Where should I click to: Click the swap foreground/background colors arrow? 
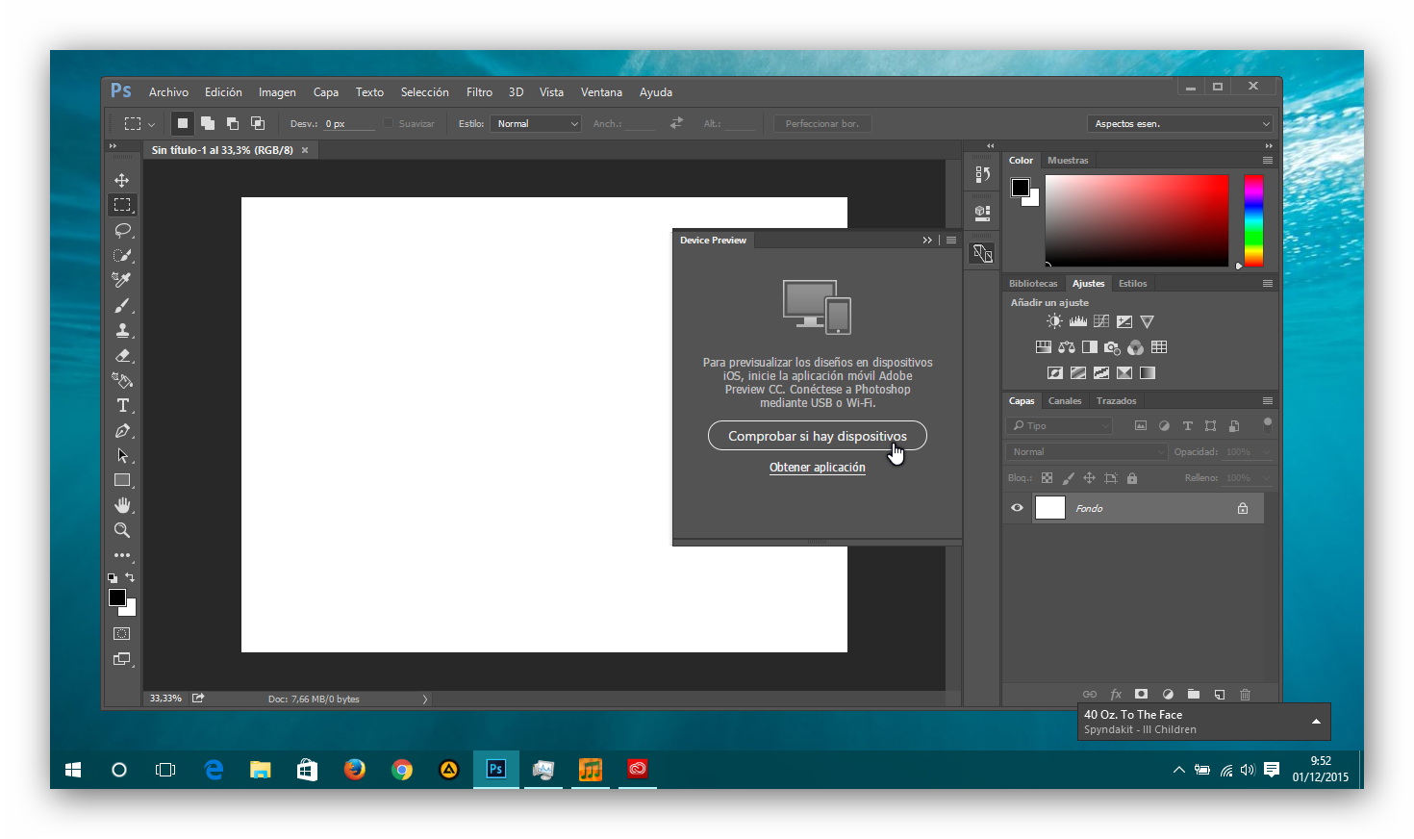130,577
